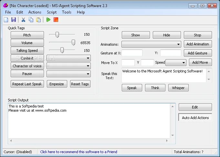
Task: Click the Stop button in Script Zone
Action: point(198,35)
